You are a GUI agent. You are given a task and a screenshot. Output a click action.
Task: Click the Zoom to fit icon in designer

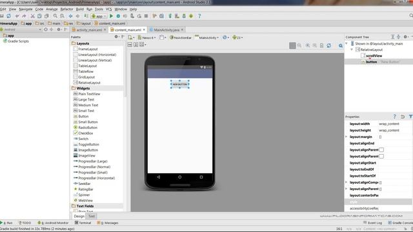(299, 46)
